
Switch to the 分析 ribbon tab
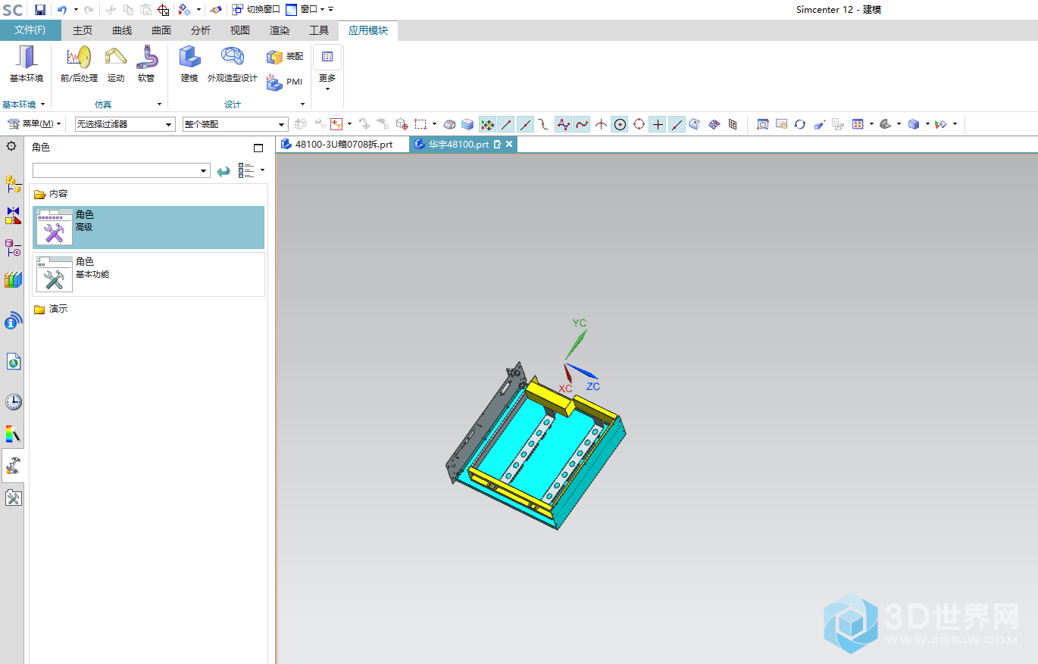coord(201,30)
